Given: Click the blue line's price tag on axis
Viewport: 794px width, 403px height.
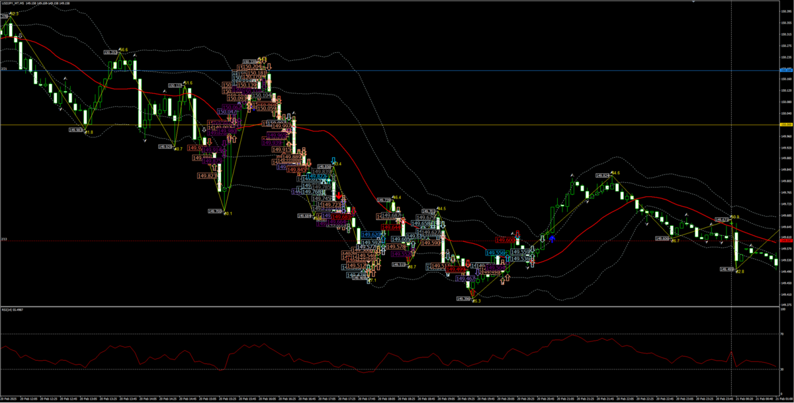Looking at the screenshot, I should (787, 69).
